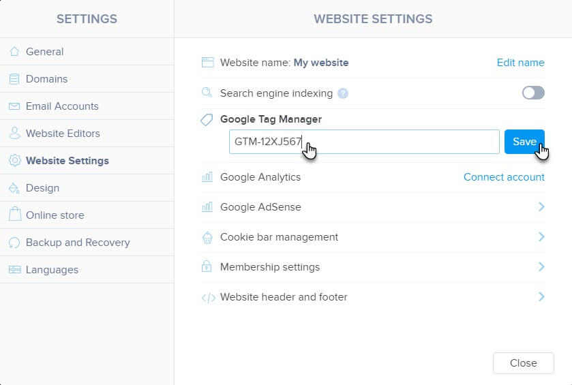Open Membership settings via its chevron
This screenshot has width=572, height=385.
[x=541, y=266]
